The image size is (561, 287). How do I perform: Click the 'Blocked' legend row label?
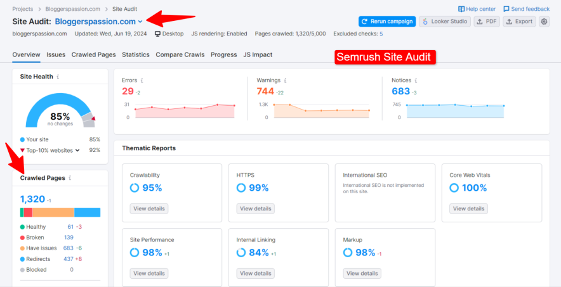37,269
